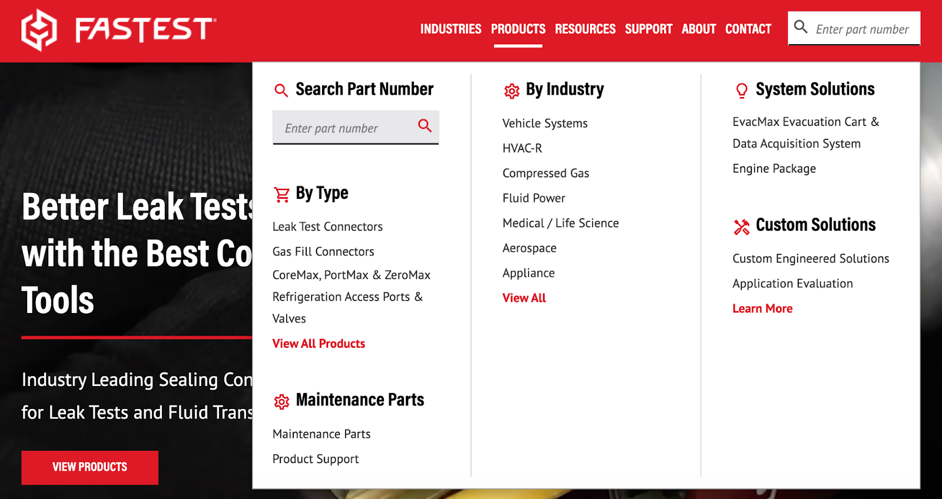Click the FASTEST wordmark text
The width and height of the screenshot is (942, 499).
[145, 29]
